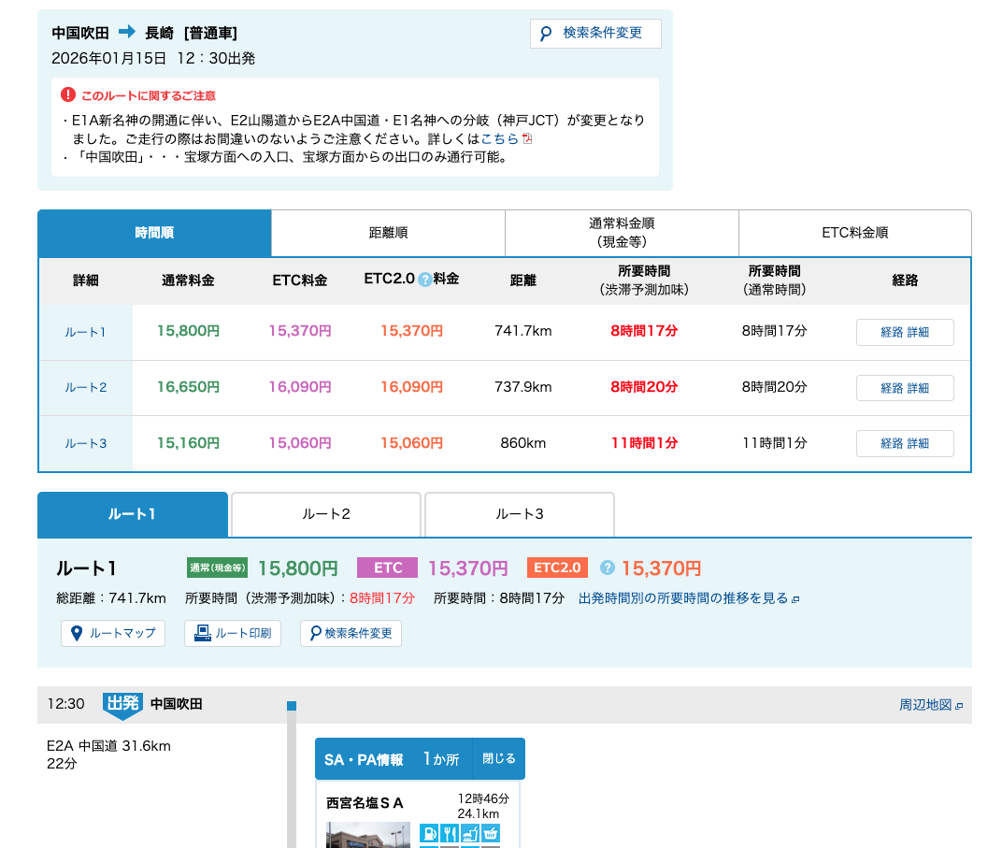Click the ルート印刷 print button
Viewport: 1002px width, 848px height.
(x=233, y=633)
